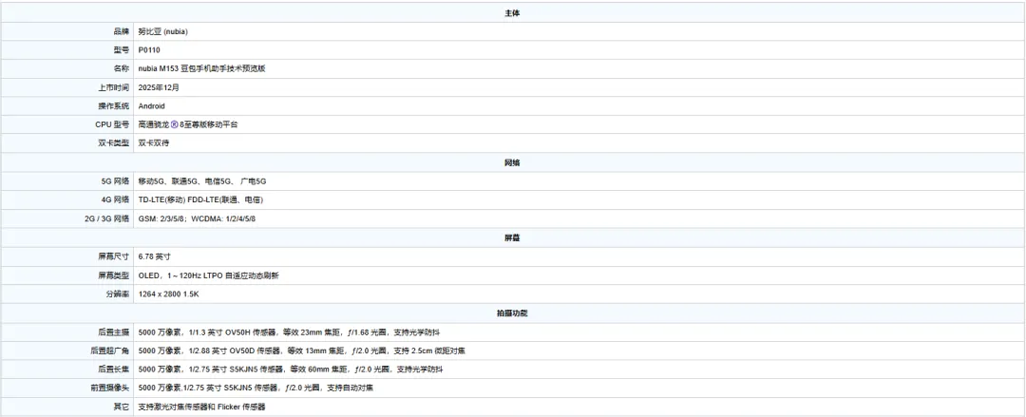Click the 拍摄功能 section header
This screenshot has height=417, width=1026.
tap(512, 313)
